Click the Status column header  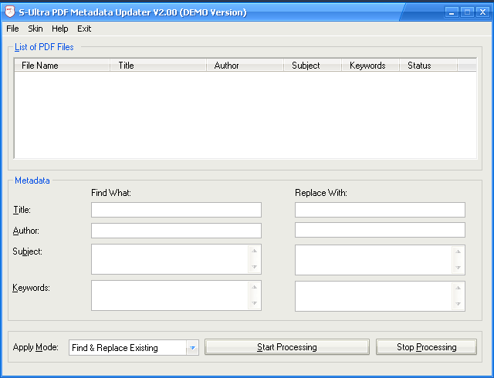coord(429,66)
